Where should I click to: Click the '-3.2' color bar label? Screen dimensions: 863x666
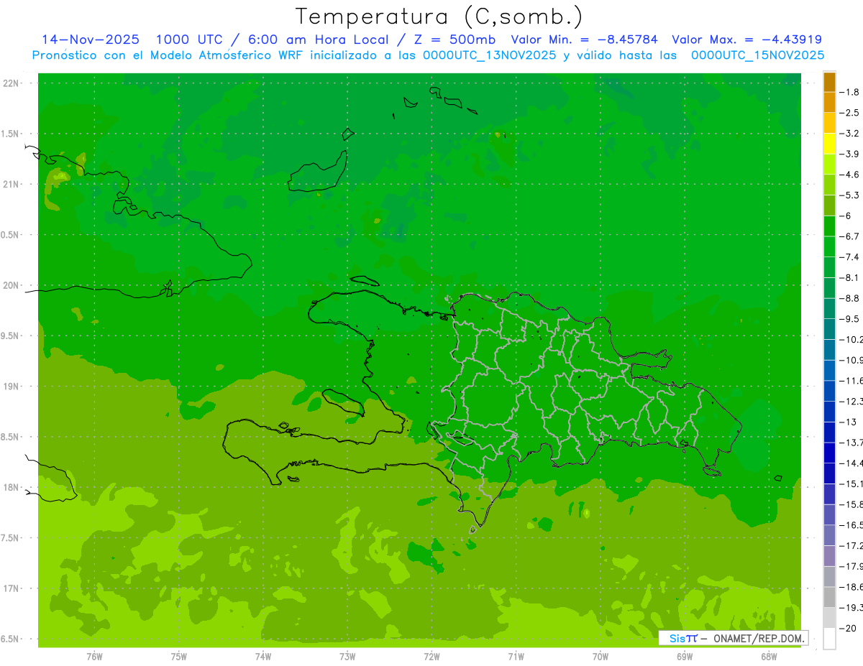[x=849, y=134]
